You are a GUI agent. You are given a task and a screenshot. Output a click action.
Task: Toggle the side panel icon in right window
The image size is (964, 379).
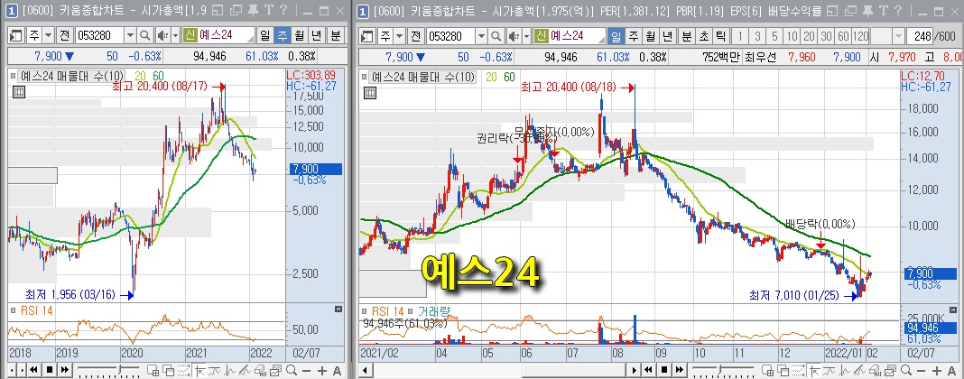point(367,35)
